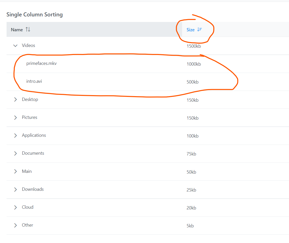Screen dimensions: 289x243
Task: Select the Desktop row name
Action: coord(30,100)
